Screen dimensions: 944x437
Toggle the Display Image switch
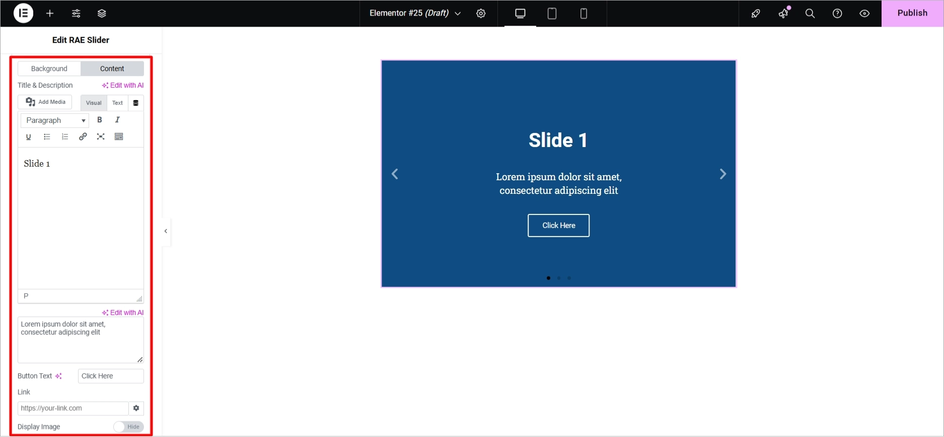128,427
